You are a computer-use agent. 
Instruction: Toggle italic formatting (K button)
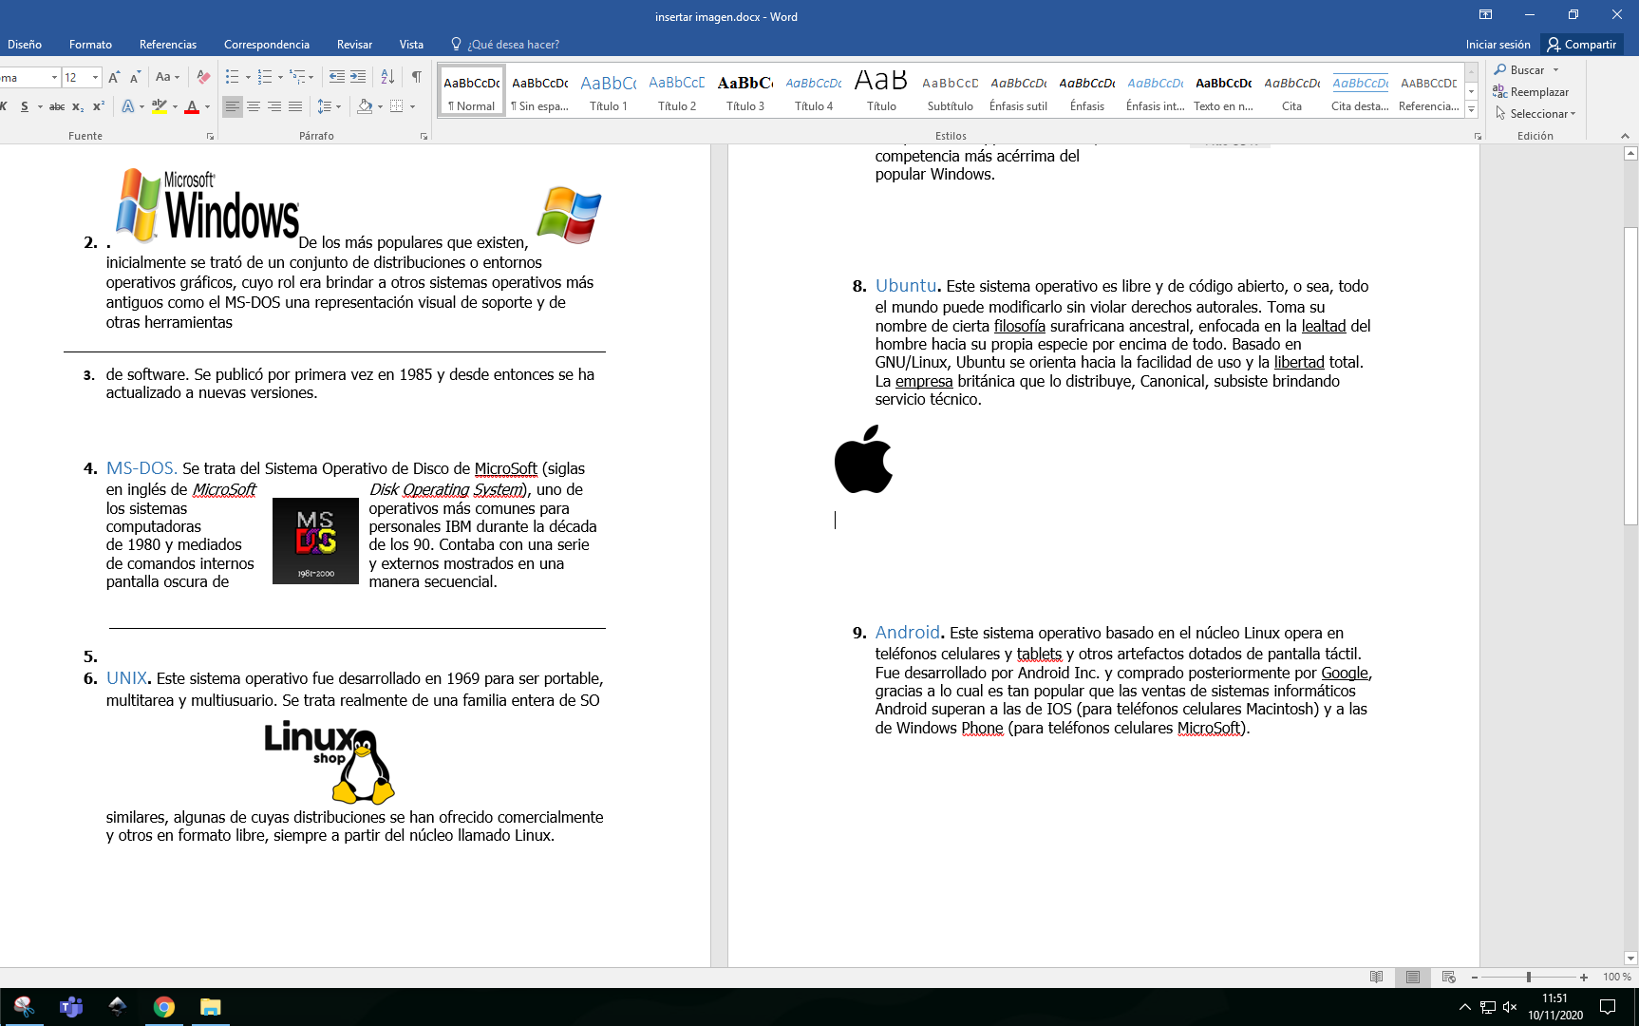[x=5, y=106]
